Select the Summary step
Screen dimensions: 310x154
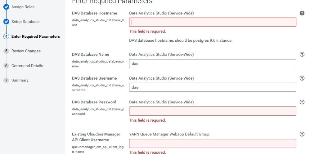[x=20, y=80]
